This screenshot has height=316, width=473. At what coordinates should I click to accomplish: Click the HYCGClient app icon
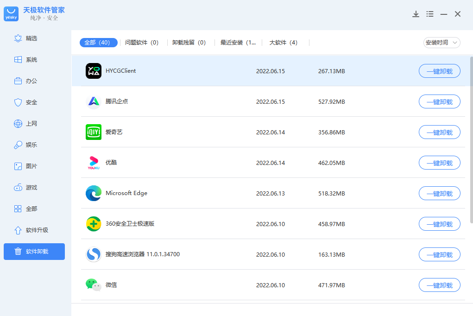click(x=94, y=71)
